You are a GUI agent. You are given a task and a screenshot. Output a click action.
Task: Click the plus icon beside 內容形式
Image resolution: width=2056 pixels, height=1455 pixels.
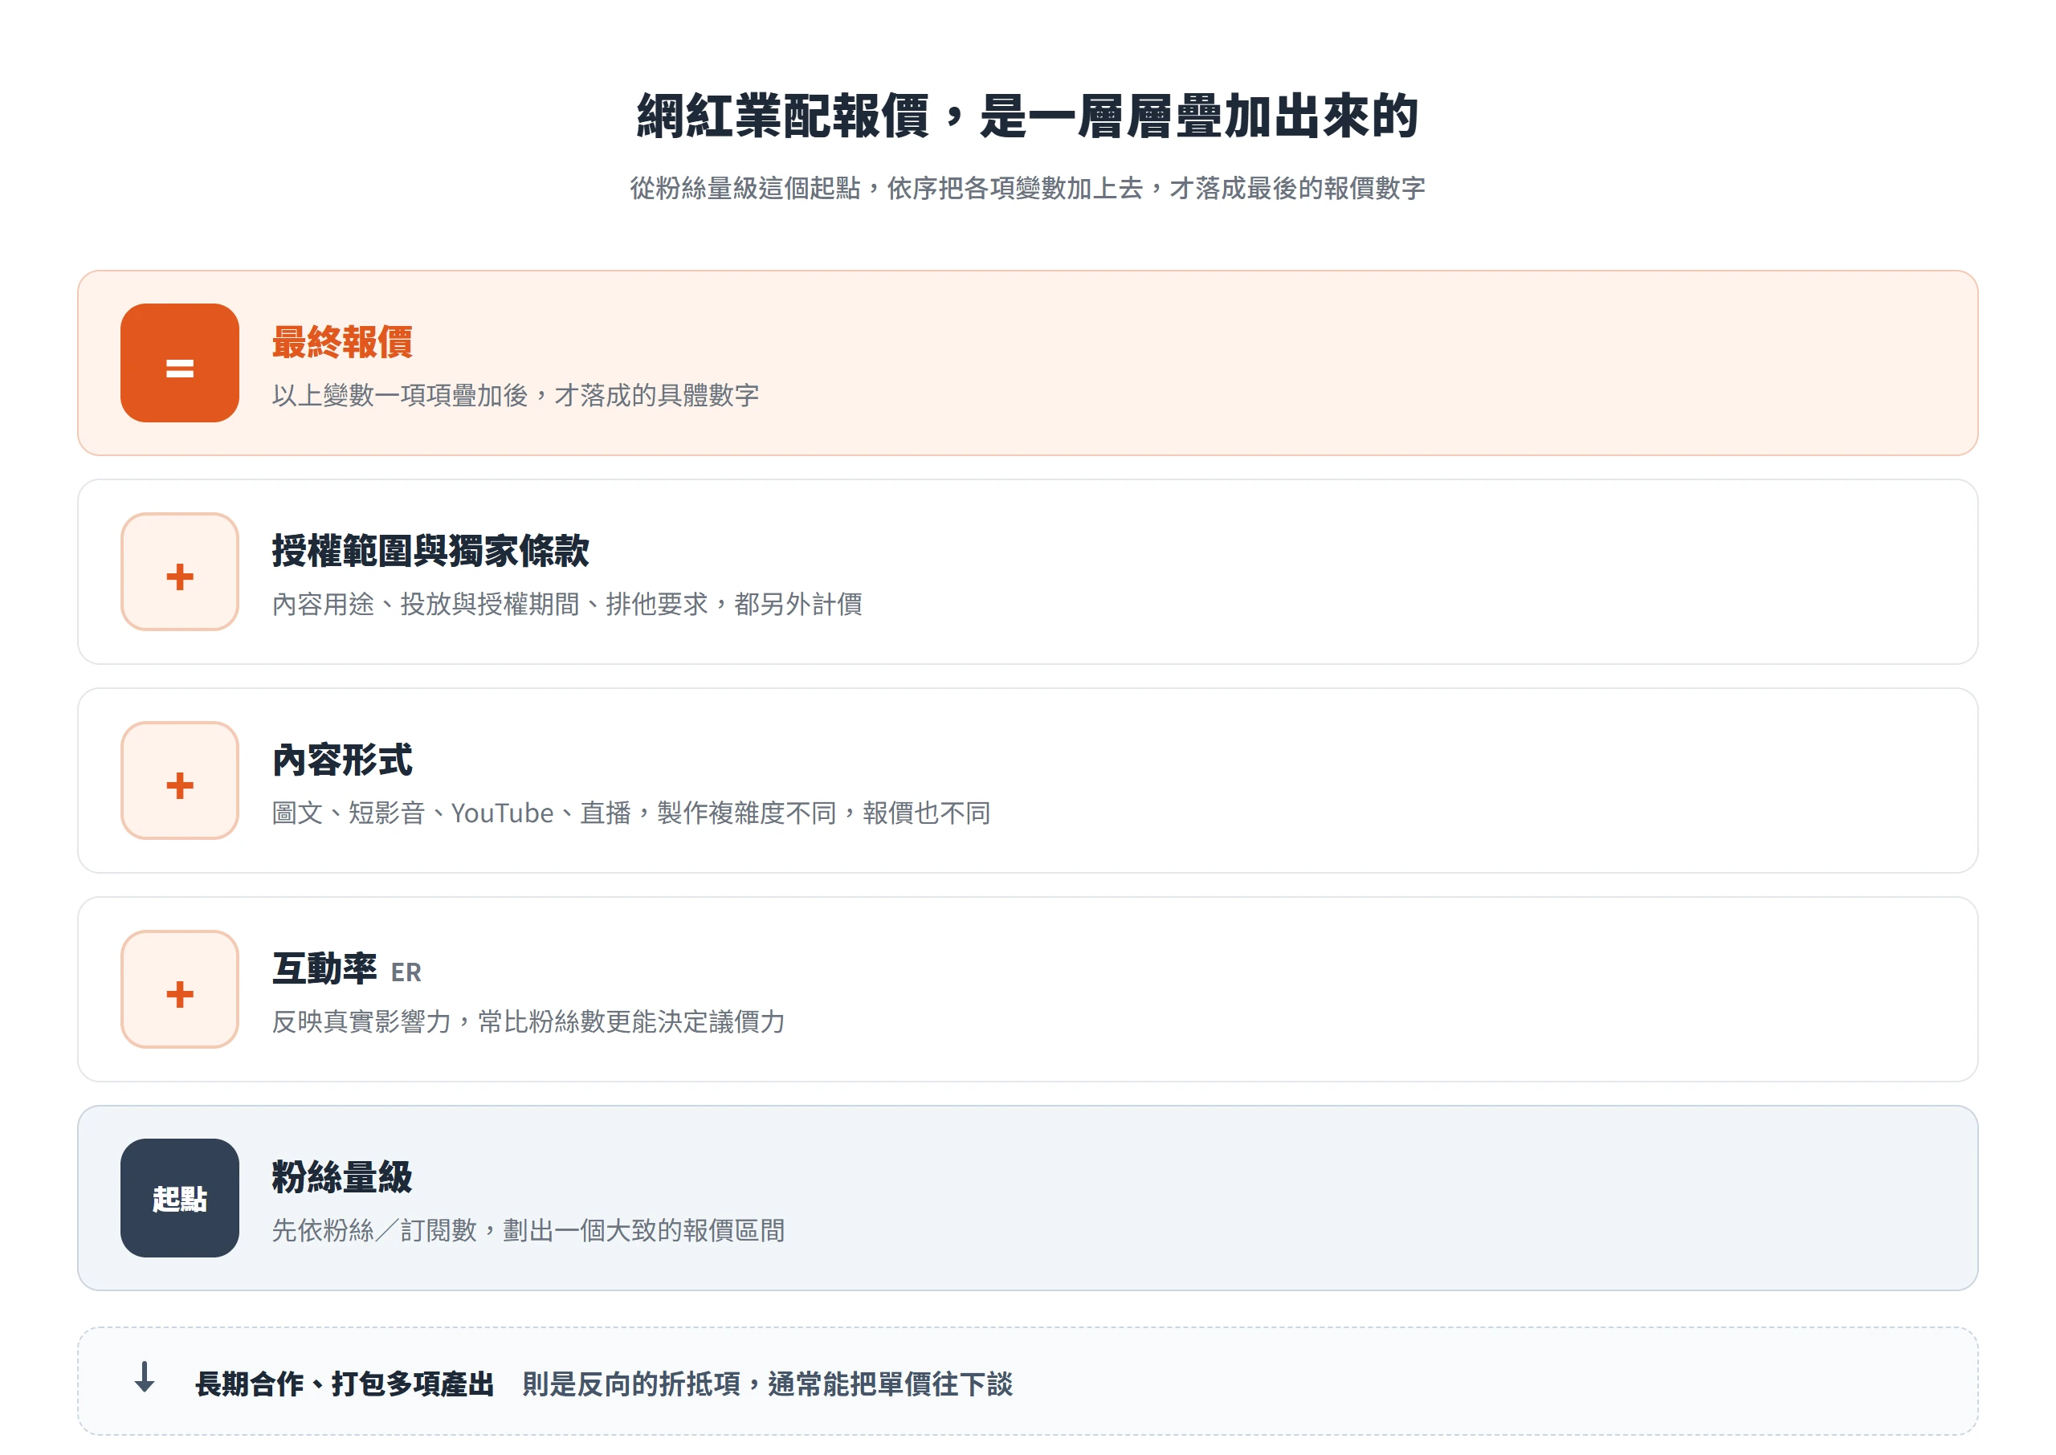179,780
